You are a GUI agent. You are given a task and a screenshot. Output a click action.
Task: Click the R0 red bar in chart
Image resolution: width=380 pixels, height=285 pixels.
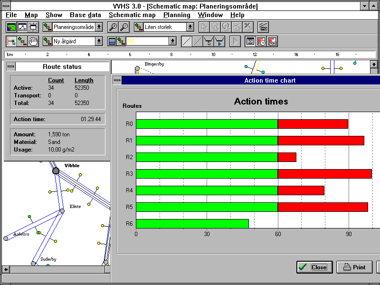[x=313, y=124]
